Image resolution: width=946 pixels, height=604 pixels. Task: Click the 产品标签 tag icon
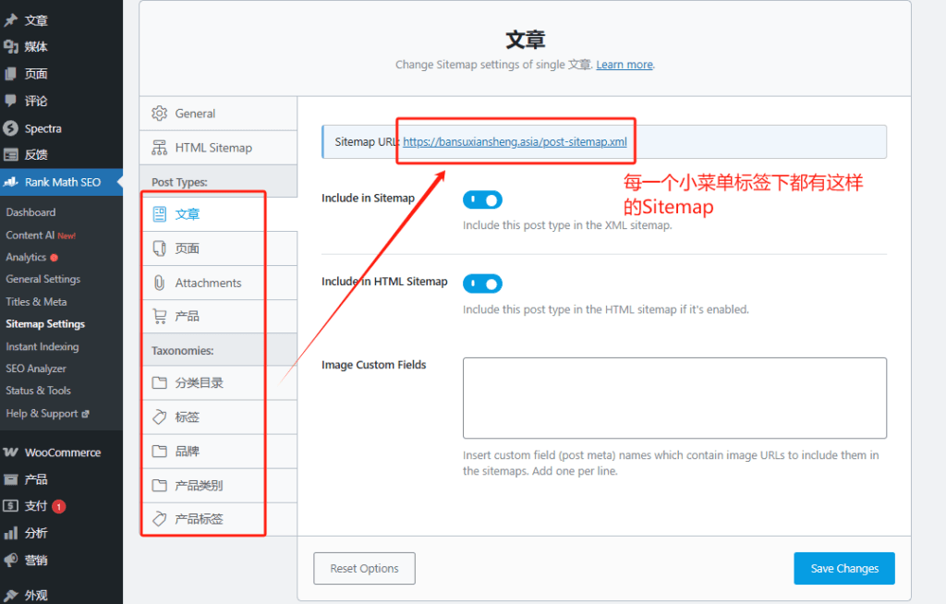pos(159,519)
